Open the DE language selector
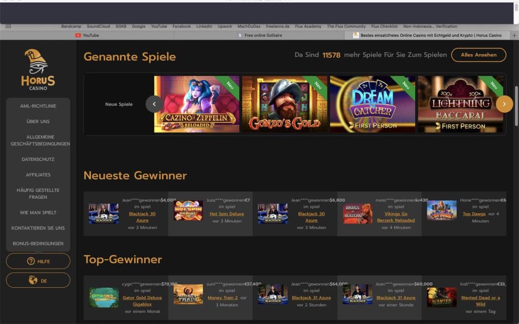 click(38, 280)
